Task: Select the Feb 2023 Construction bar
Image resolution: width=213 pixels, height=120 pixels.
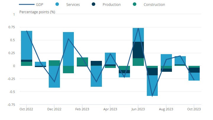Action: point(82,62)
